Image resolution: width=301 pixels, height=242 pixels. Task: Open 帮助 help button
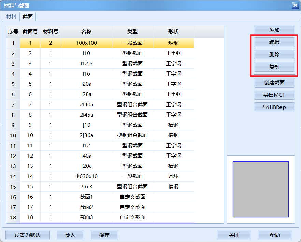[x=275, y=235]
